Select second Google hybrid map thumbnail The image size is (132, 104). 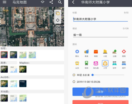(13, 55)
